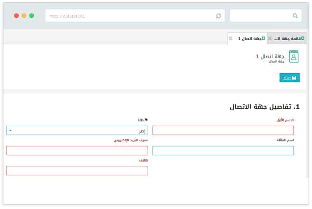Screen dimensions: 312x209
Task: Click the browser reload icon
Action: (x=219, y=16)
